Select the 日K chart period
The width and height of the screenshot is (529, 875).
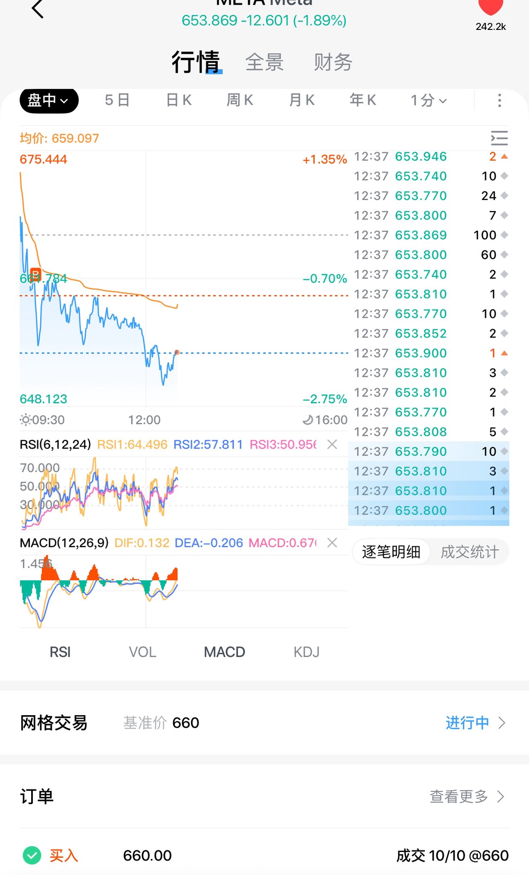179,100
